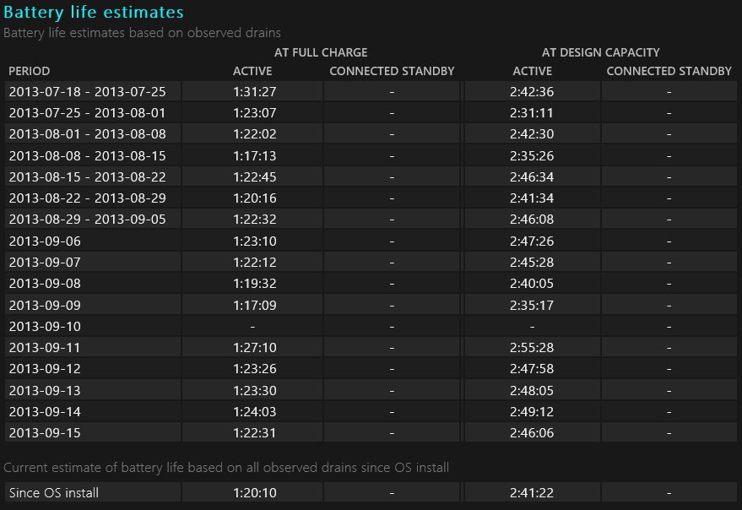Click CONNECTED STANDBY header under At Design Capacity

pos(669,71)
